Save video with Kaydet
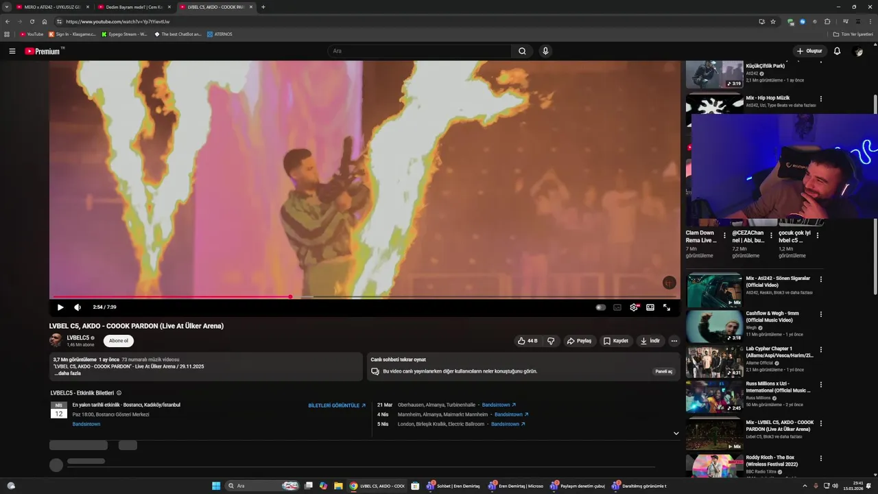The image size is (878, 494). tap(616, 341)
